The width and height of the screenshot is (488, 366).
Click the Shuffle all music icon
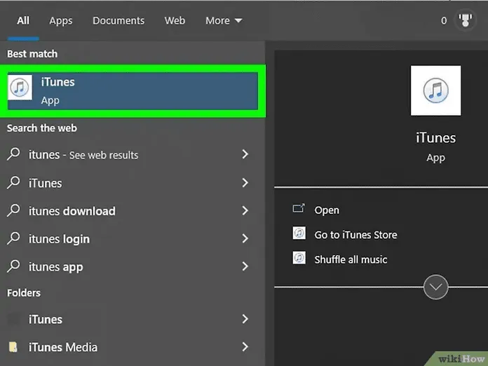299,259
